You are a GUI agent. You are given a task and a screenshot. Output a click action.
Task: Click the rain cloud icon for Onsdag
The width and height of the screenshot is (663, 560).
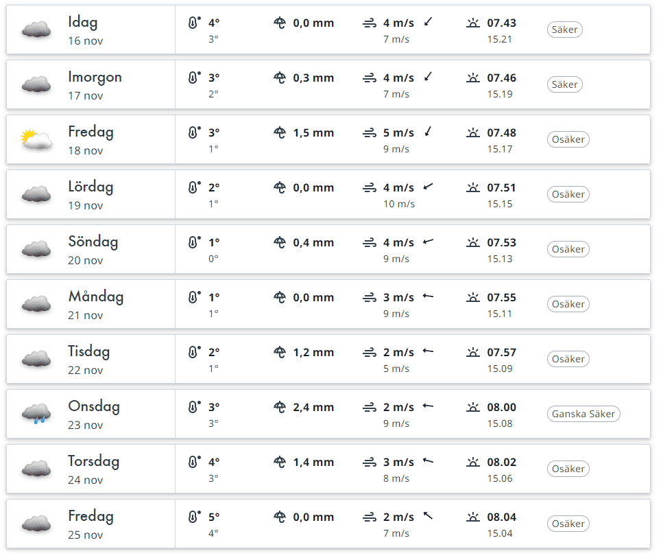(x=36, y=414)
